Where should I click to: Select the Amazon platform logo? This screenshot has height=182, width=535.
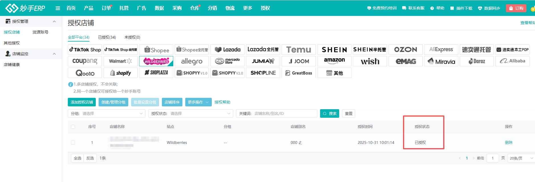point(334,61)
